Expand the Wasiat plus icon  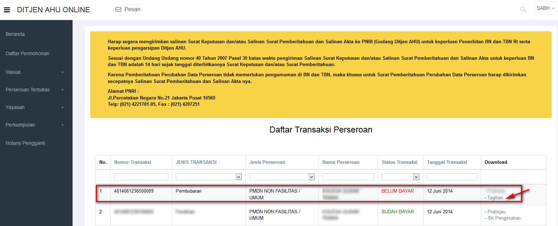62,72
